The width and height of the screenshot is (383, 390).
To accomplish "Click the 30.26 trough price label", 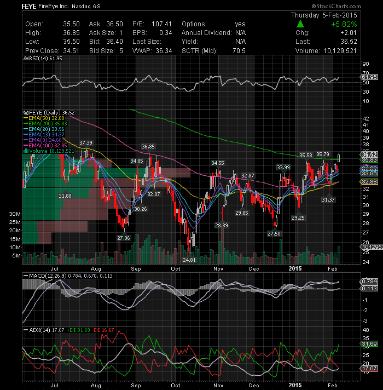I will point(141,209).
